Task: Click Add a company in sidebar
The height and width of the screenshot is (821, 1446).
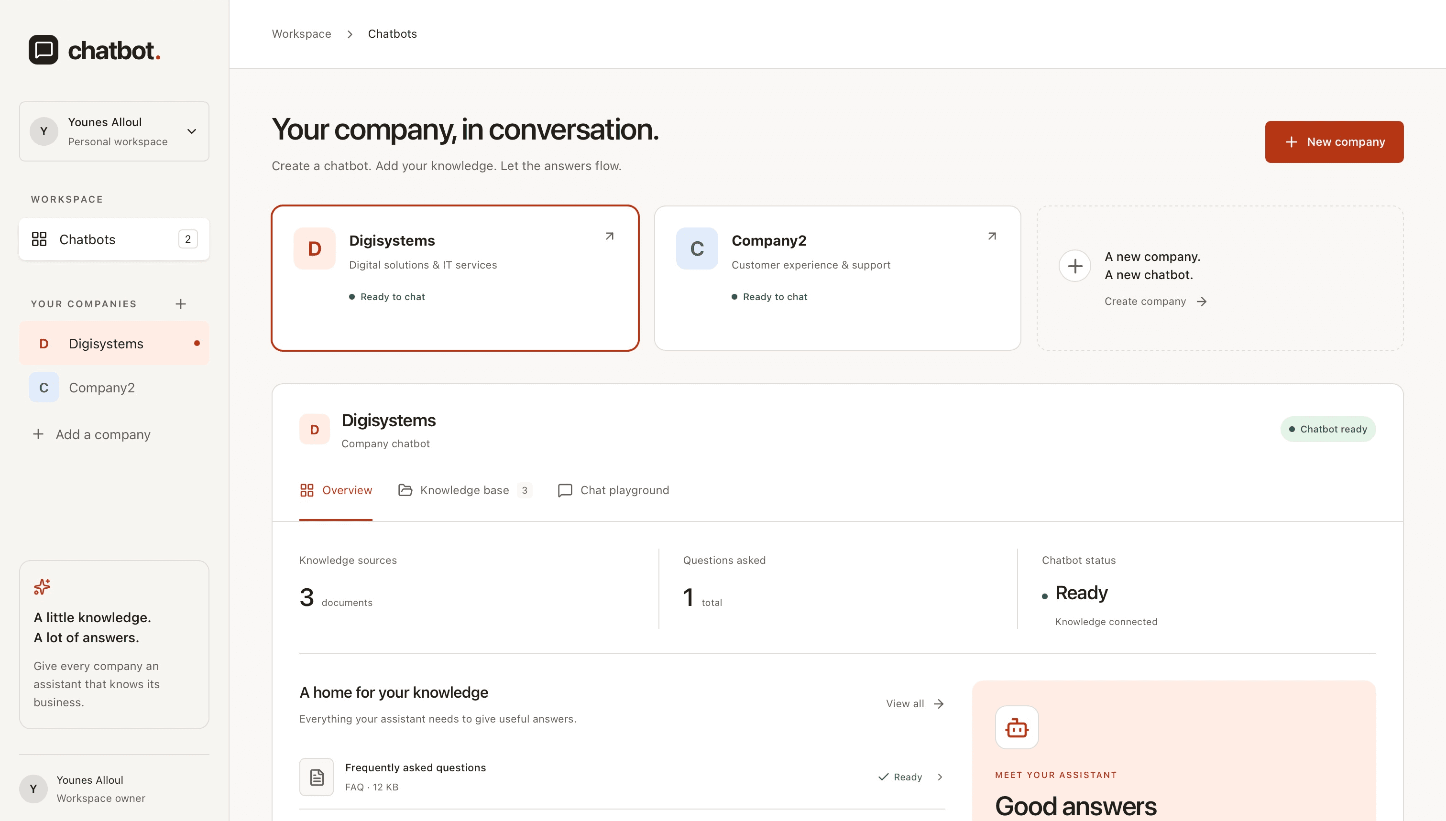Action: (x=92, y=434)
